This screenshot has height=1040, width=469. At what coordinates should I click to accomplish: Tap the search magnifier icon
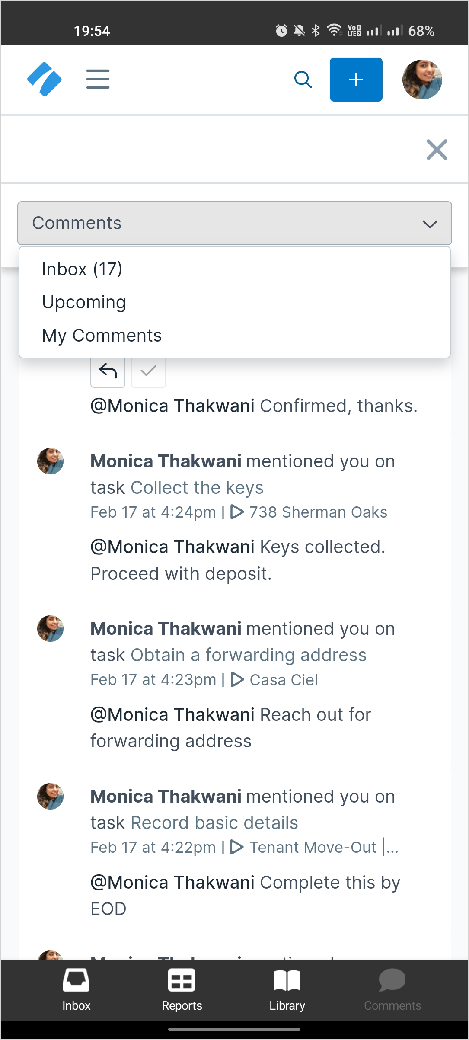click(x=303, y=80)
